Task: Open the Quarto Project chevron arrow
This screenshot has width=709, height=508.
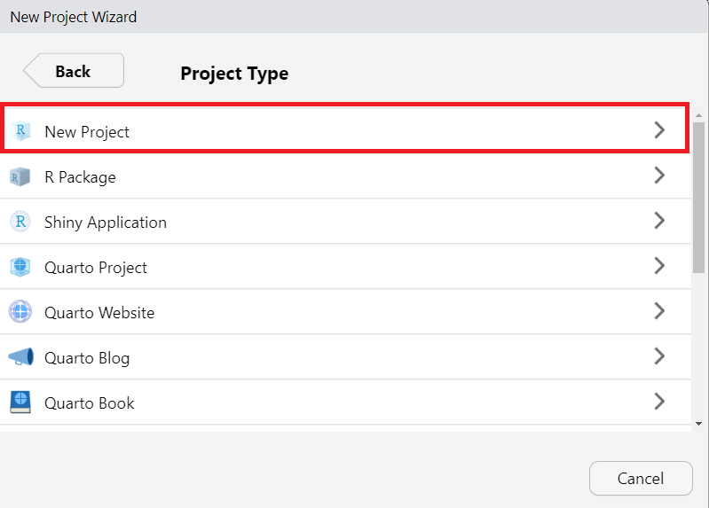Action: pyautogui.click(x=659, y=266)
